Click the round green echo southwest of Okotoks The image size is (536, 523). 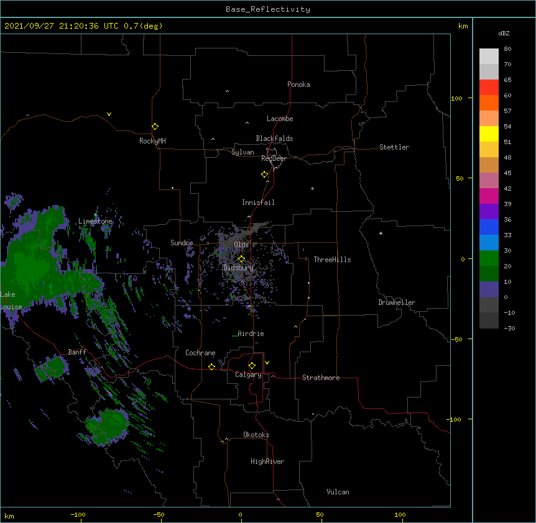107,427
